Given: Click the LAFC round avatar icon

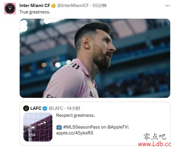Looking at the screenshot, I should (26, 108).
